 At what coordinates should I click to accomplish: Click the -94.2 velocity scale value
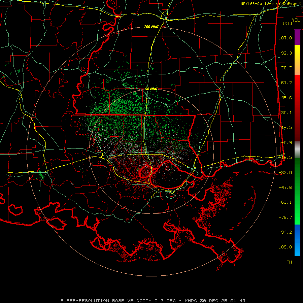[285, 232]
